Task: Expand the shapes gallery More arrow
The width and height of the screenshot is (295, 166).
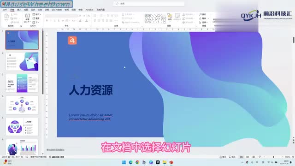Action: tap(165, 22)
